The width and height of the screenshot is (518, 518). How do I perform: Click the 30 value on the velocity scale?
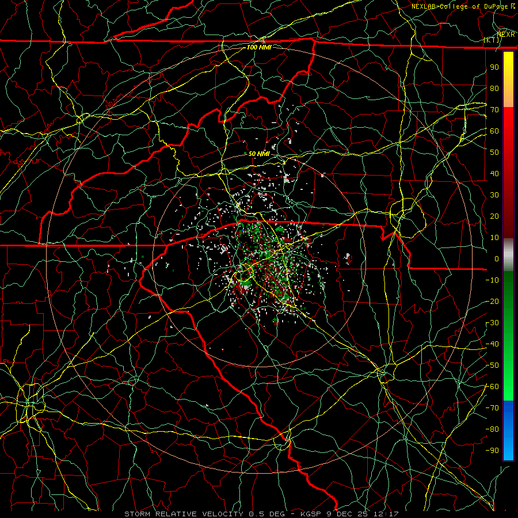click(494, 195)
